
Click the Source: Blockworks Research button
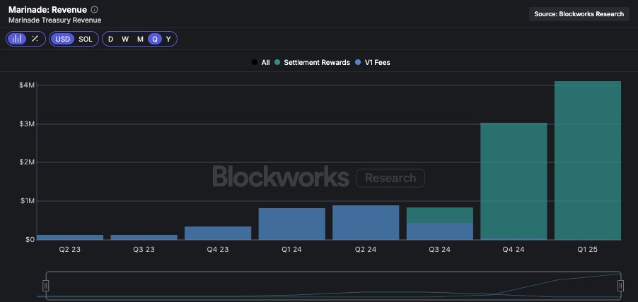[579, 14]
